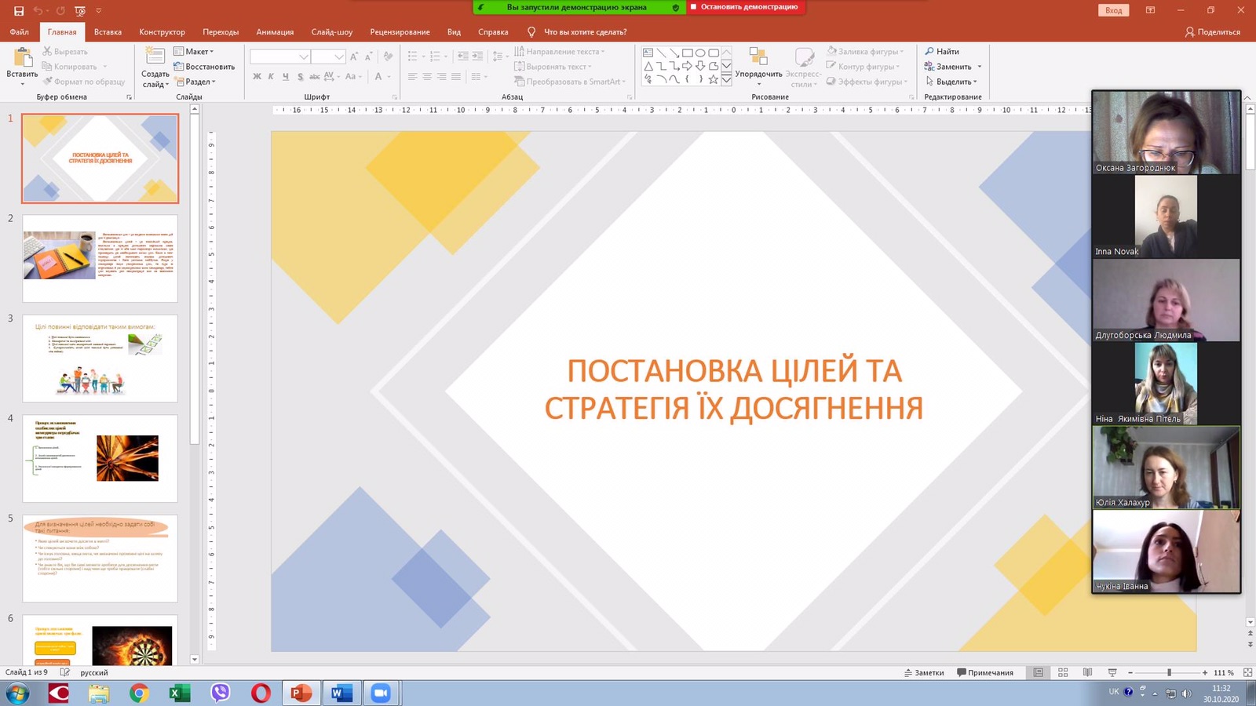
Task: Open the Shape Fill (Заливка фигуры) dropdown
Action: pos(865,52)
